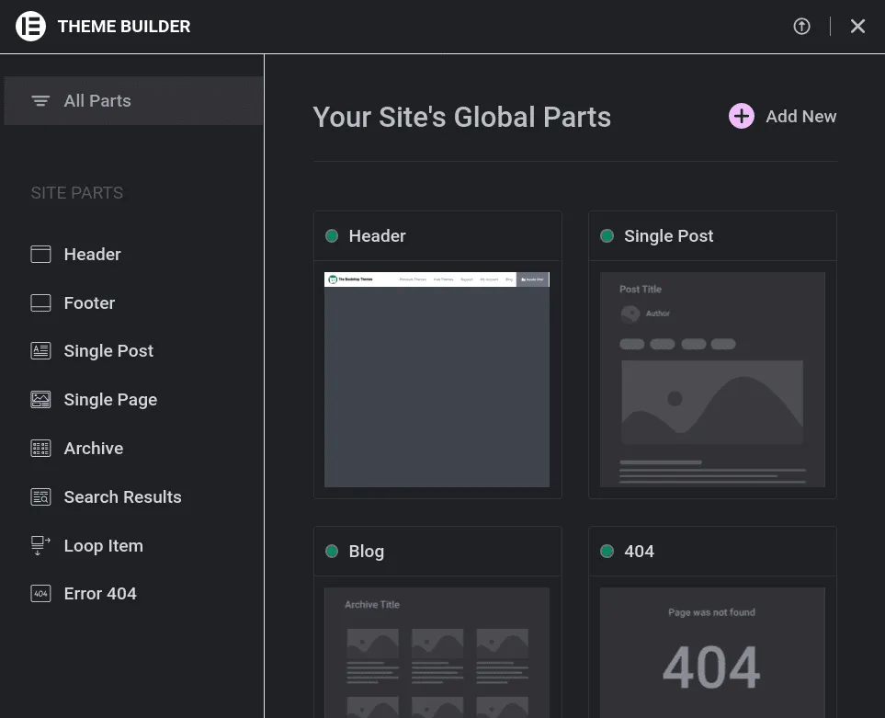885x718 pixels.
Task: Open the Single Post template thumbnail
Action: pyautogui.click(x=712, y=380)
